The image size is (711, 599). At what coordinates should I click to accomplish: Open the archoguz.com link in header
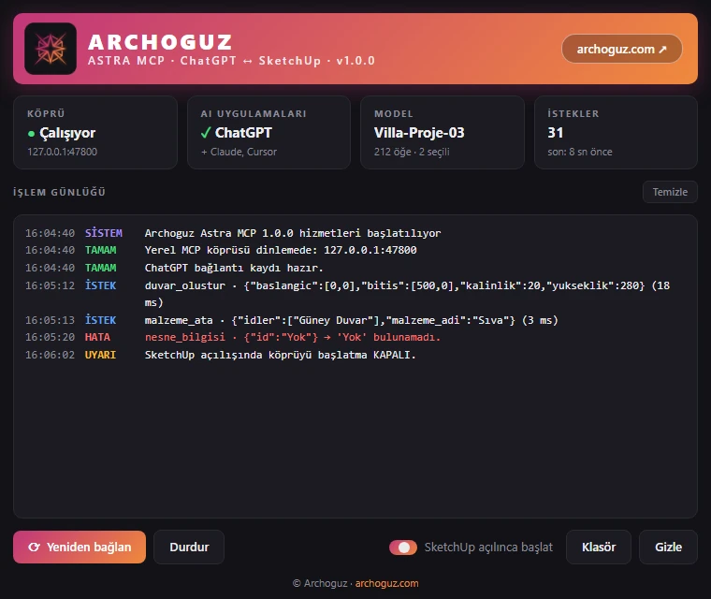pyautogui.click(x=622, y=49)
